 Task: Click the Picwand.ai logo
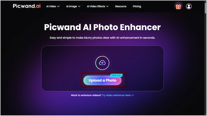(27, 6)
